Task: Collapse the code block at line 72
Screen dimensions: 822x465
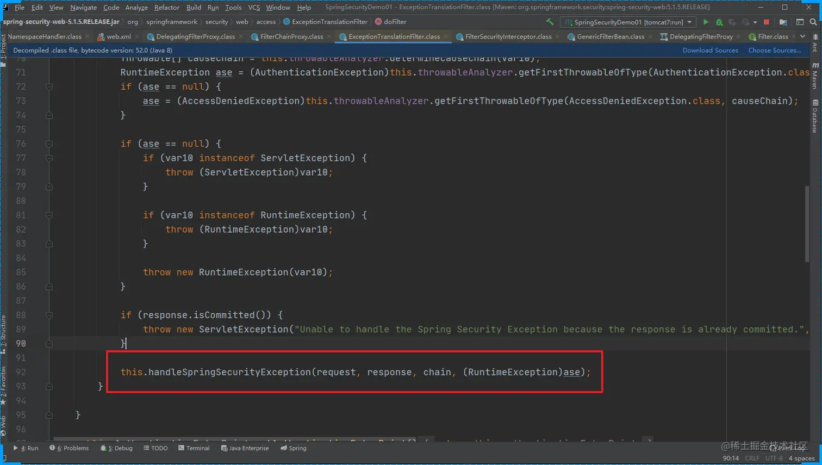Action: click(x=49, y=86)
